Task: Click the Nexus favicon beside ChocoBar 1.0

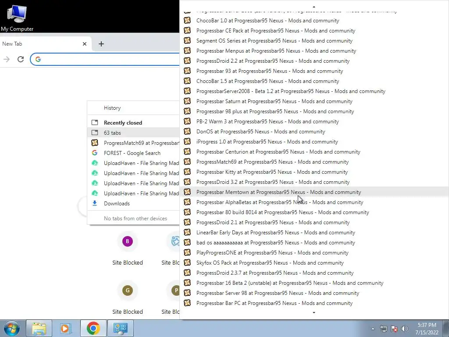Action: [187, 20]
